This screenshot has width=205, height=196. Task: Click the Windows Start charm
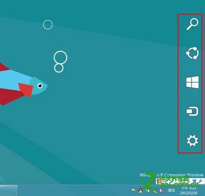(192, 82)
